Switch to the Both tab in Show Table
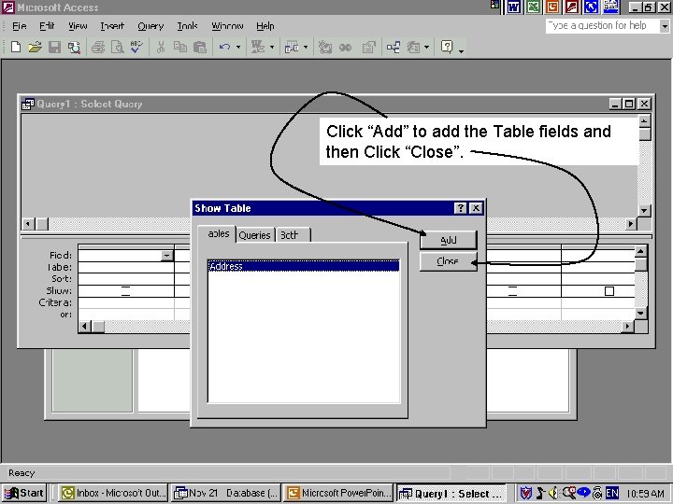Screen dimensions: 673x504 click(x=292, y=235)
